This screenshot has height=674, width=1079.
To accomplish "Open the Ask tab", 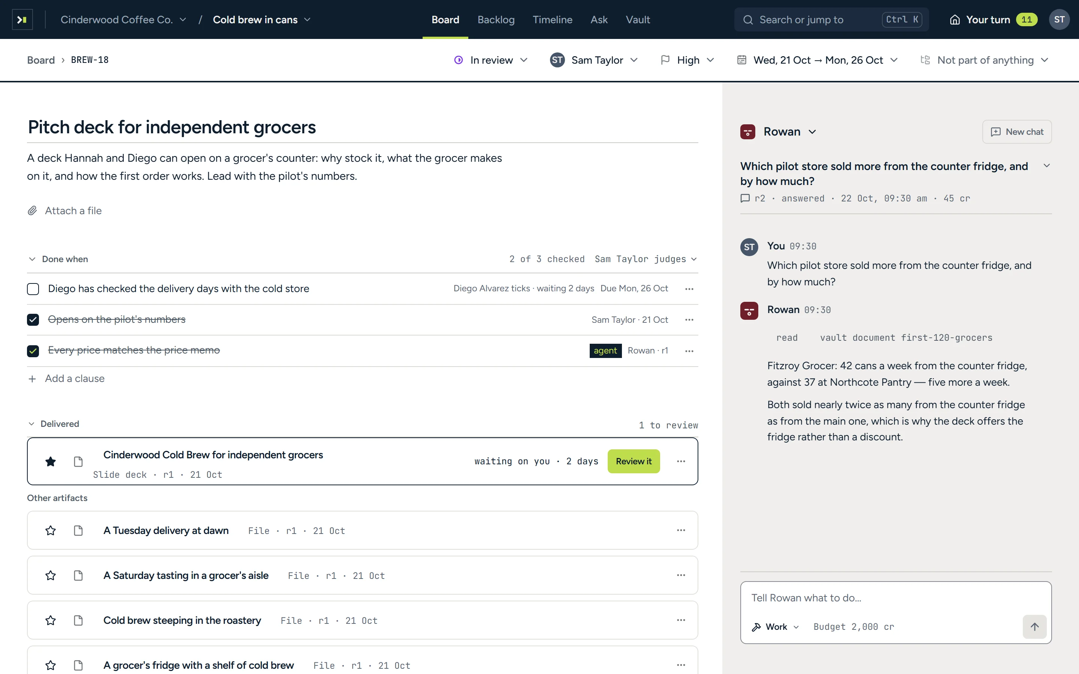I will pyautogui.click(x=599, y=19).
